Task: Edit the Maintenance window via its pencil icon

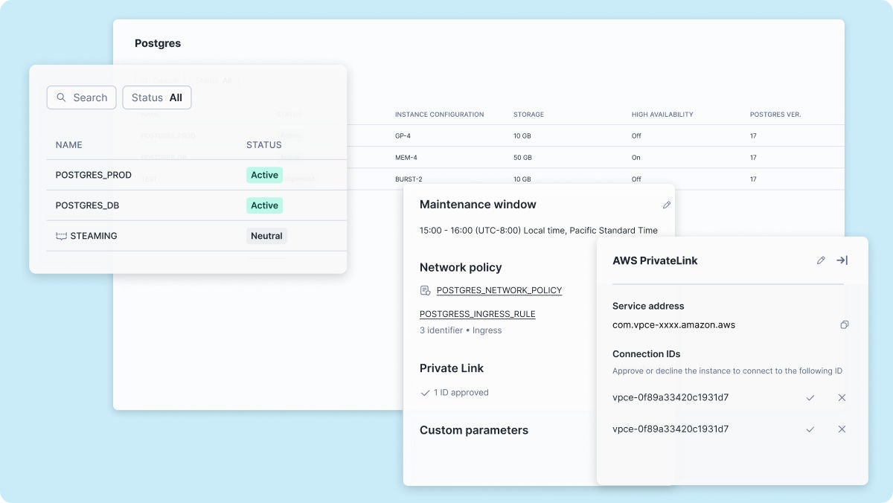Action: (x=667, y=205)
